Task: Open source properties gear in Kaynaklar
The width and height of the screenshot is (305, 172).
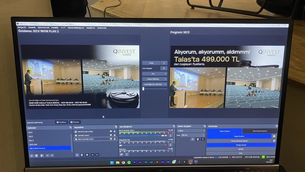Action: tap(87, 155)
